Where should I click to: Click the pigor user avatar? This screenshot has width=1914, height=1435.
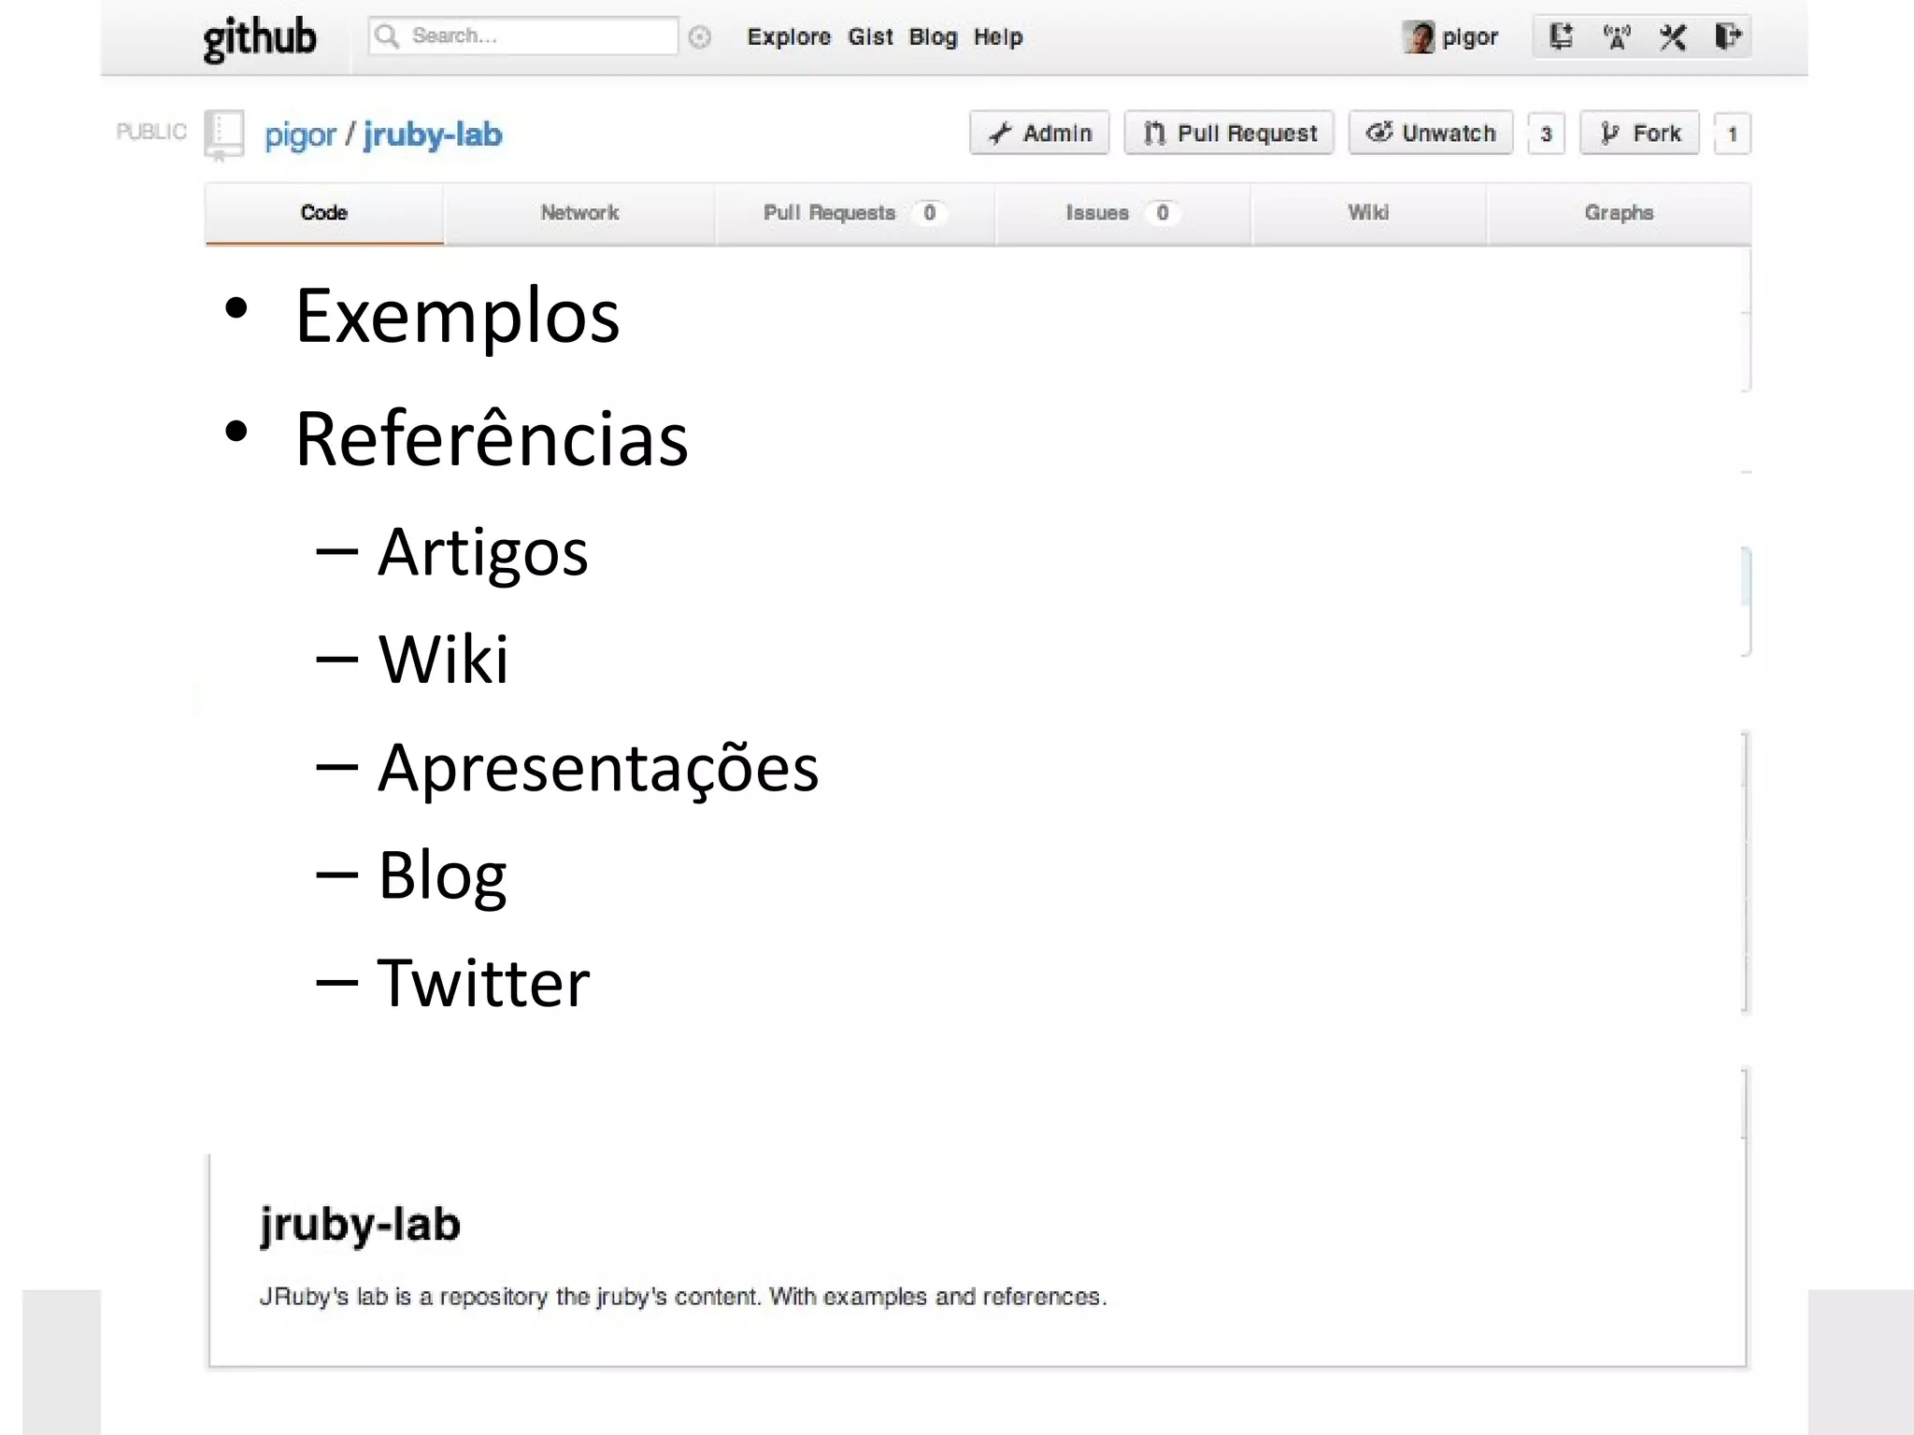[1418, 37]
